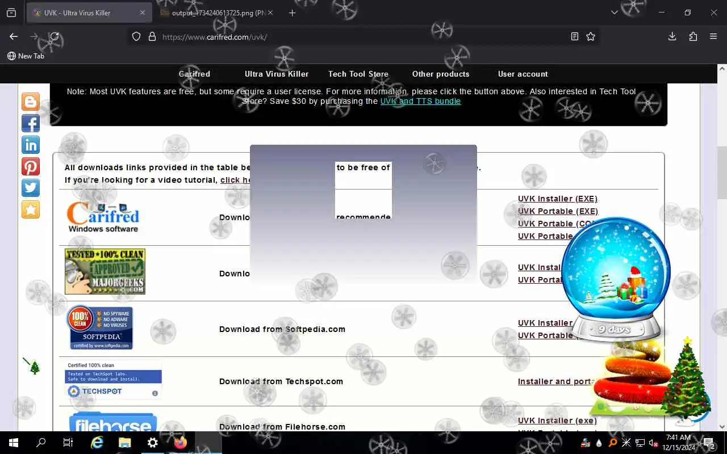Switch to Firefox on the taskbar
Screen dimensions: 727x454
tap(180, 443)
